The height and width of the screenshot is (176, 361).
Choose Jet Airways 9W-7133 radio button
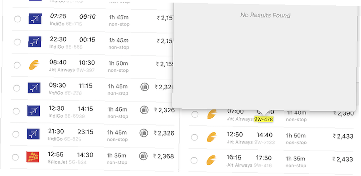pos(194,137)
